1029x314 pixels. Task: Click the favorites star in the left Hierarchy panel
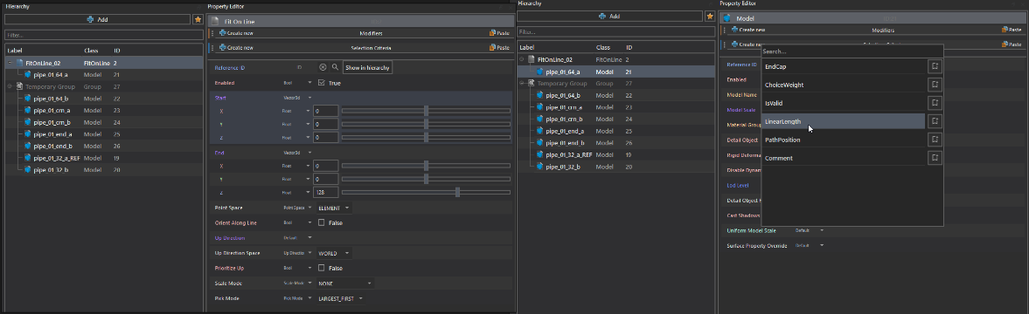click(198, 19)
